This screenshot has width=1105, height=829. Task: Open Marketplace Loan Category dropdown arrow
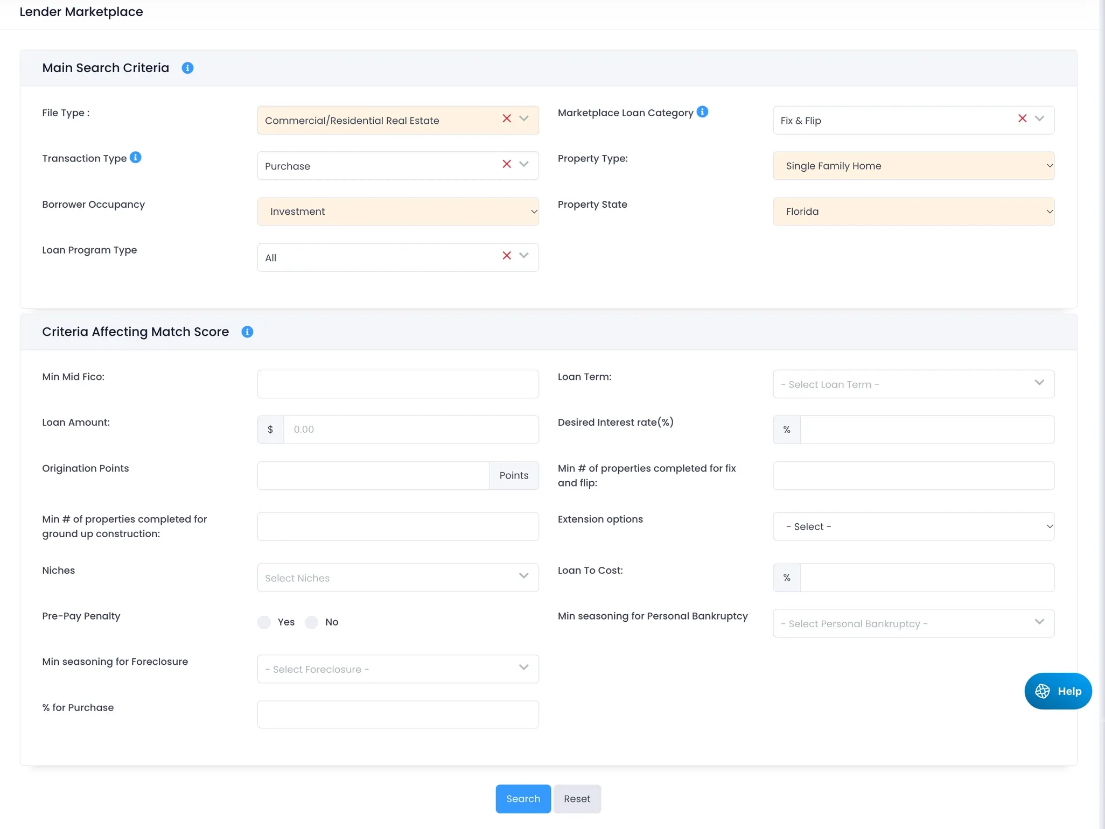[x=1040, y=118]
